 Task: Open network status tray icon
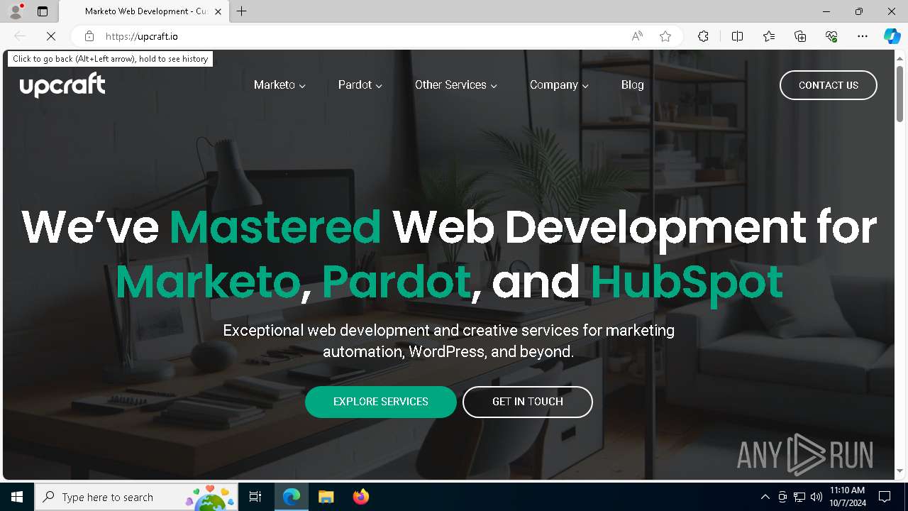799,497
